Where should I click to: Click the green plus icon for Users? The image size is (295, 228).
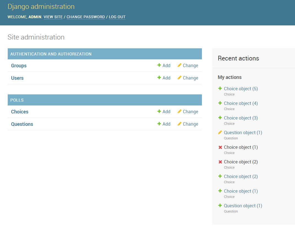pos(159,78)
